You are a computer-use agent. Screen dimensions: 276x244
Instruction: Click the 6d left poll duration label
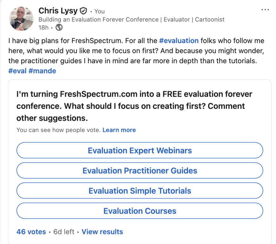pos(64,232)
